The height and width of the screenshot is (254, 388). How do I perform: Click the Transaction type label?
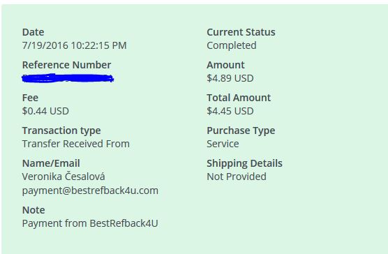tap(61, 130)
